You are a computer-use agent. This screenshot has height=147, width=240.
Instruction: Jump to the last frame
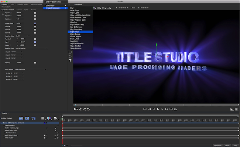[x=171, y=109]
